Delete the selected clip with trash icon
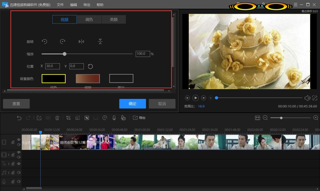Screen dimensions: 320x191 pos(57,118)
